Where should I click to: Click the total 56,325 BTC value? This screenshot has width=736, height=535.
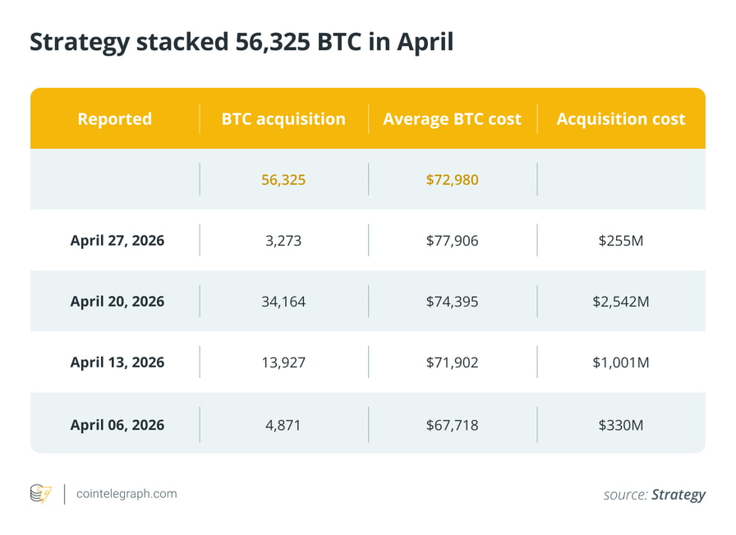(283, 179)
